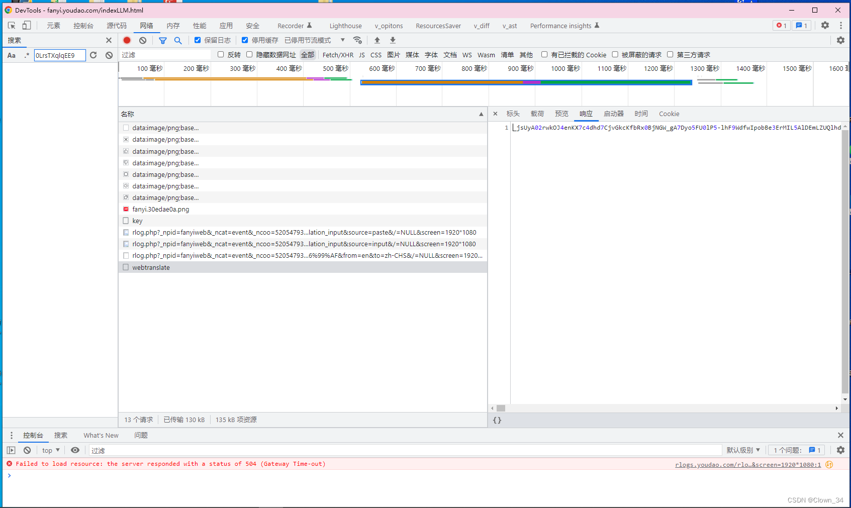Enable the 被屏蔽的请求 checkbox
Screen dimensions: 851x508
(x=615, y=54)
